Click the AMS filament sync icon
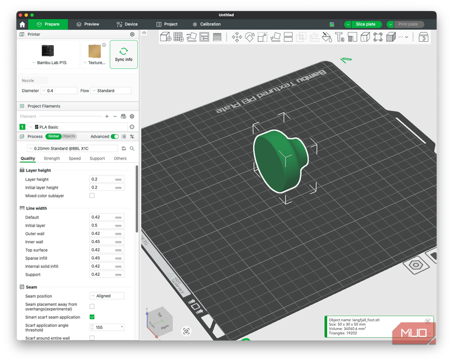453x362 pixels. pyautogui.click(x=124, y=116)
